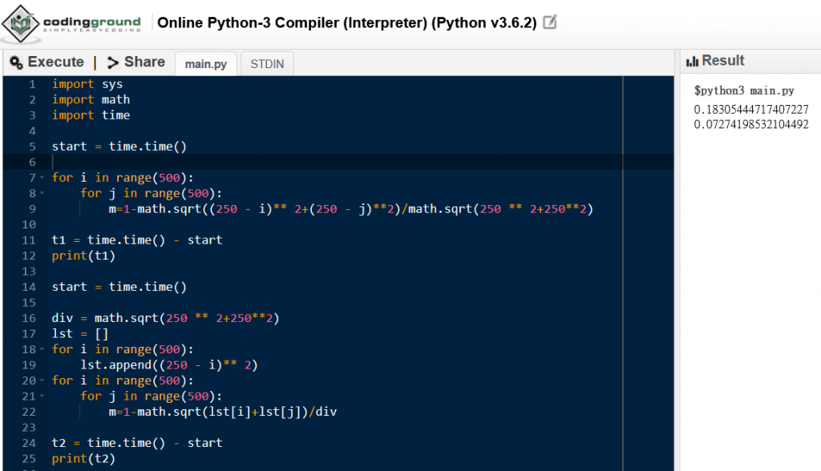Click the codingground logo icon
This screenshot has width=821, height=471.
coord(21,23)
